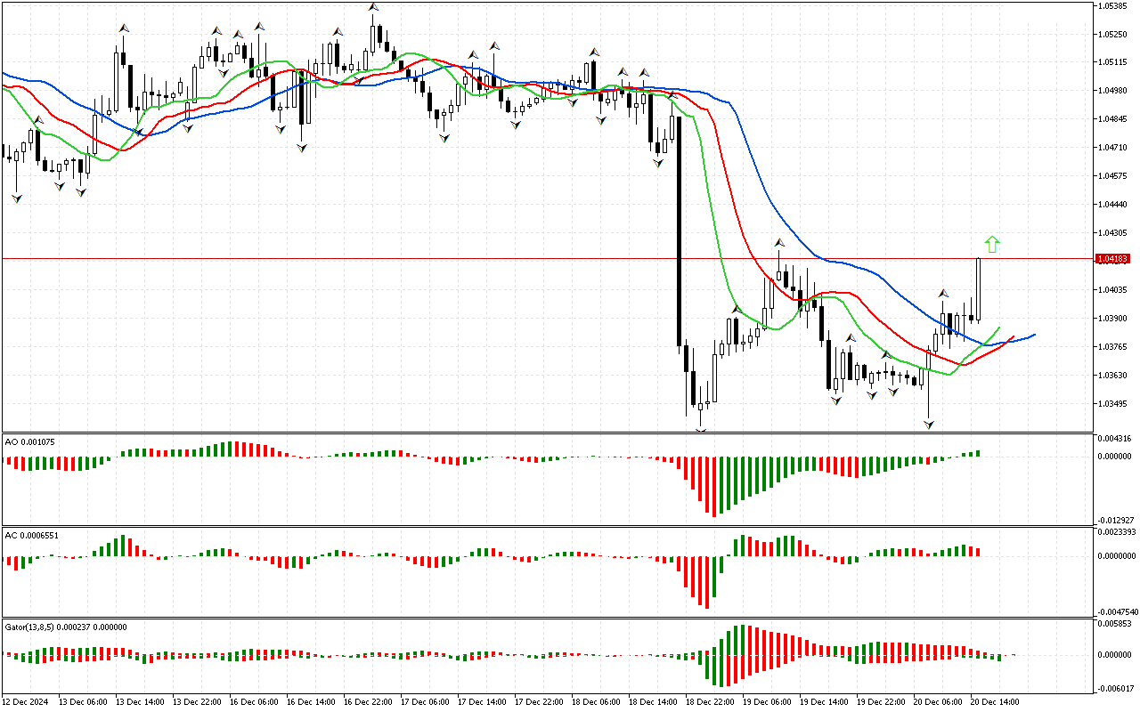Screen dimensions: 1140x712
Task: Click the 1.05385 price axis label
Action: (1113, 5)
